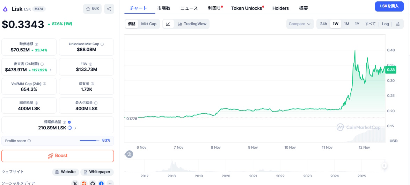Expand more social media links chevron
The height and width of the screenshot is (185, 410).
point(110,183)
